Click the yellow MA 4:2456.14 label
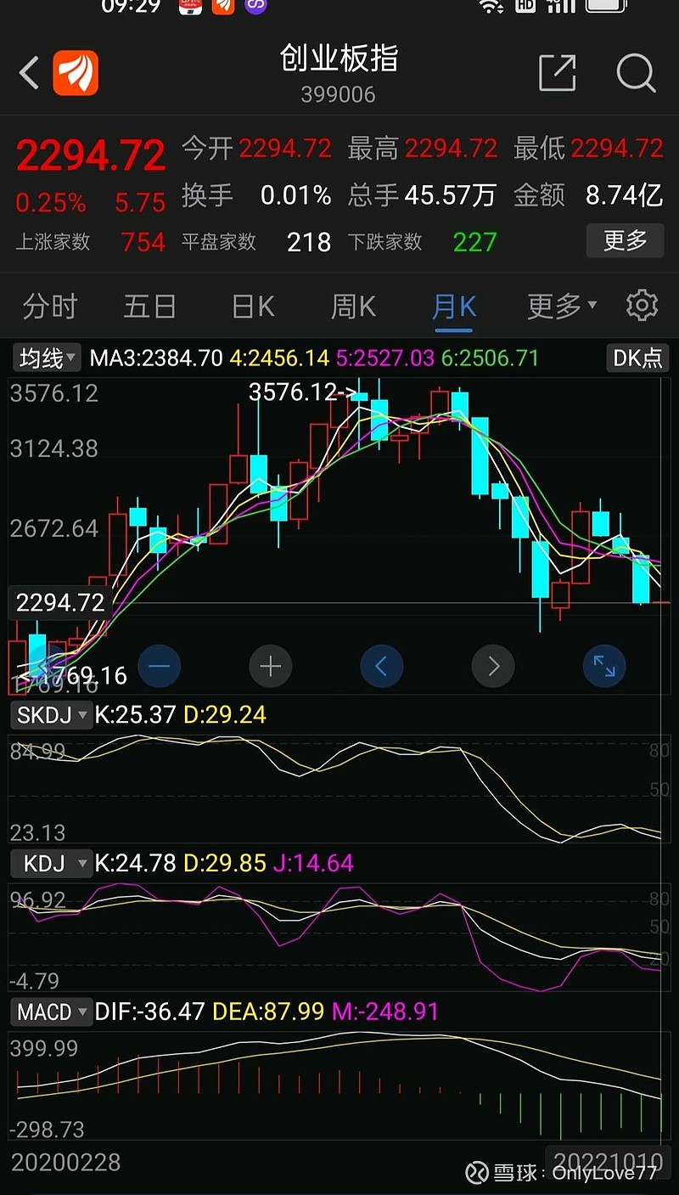This screenshot has height=1195, width=679. (x=279, y=358)
